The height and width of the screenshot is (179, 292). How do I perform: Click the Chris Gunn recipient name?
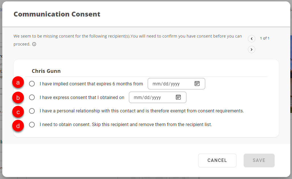tap(46, 71)
